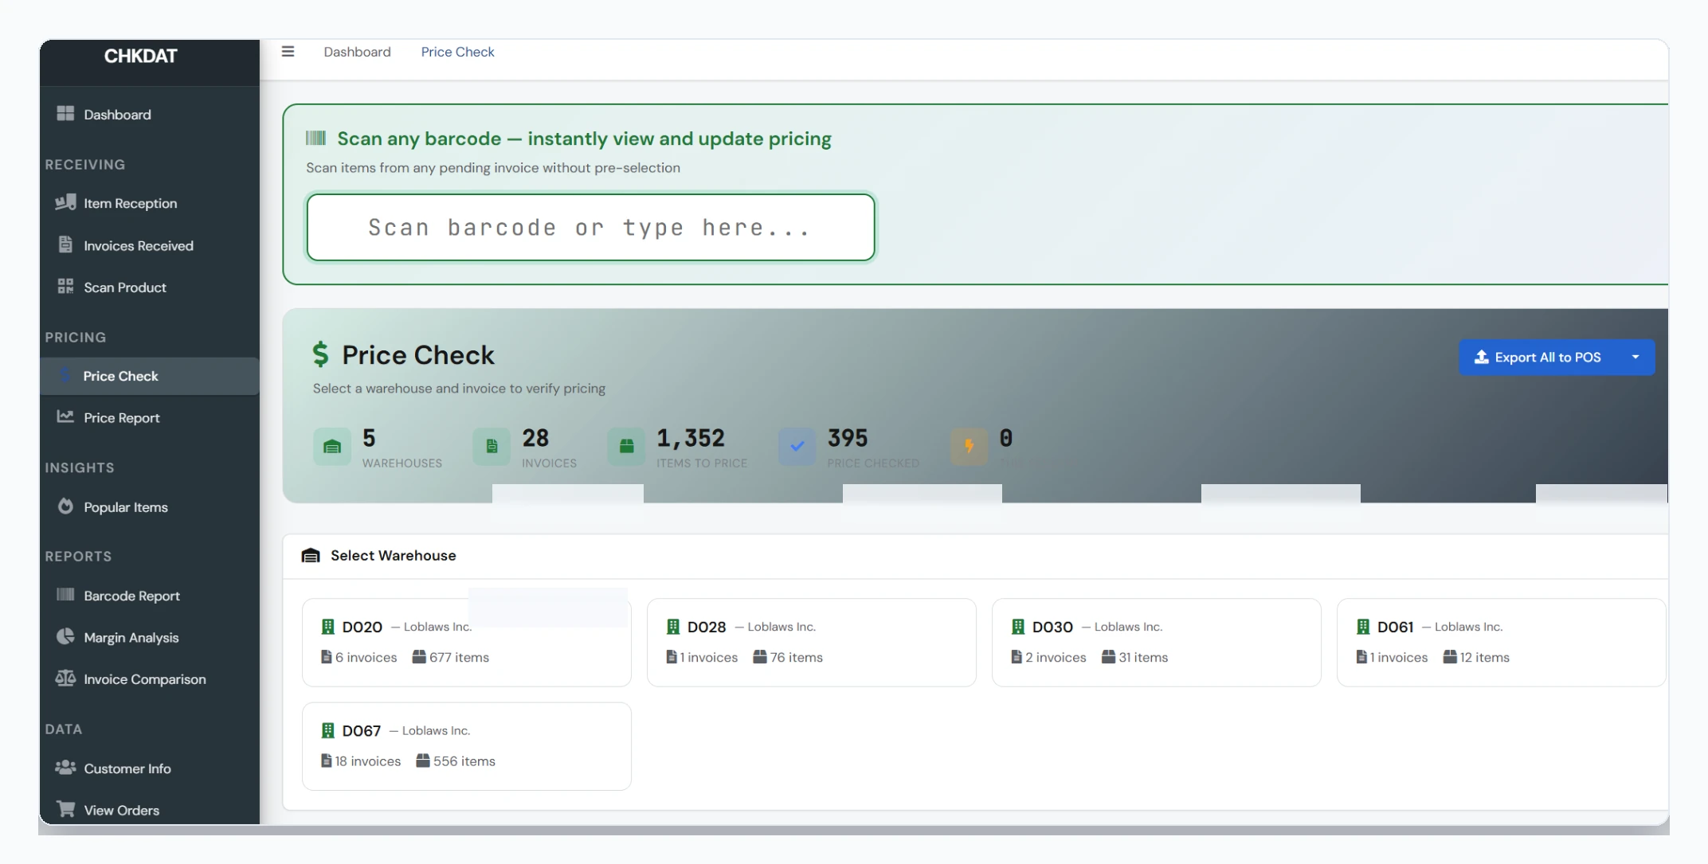Click the scan barcode input field
Screen dimensions: 1708x864
point(590,227)
